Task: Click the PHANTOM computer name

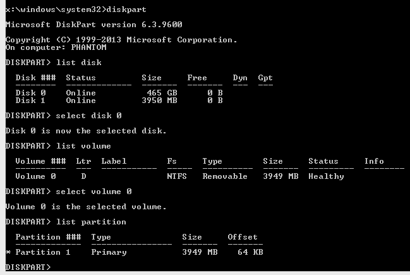Action: pos(89,47)
